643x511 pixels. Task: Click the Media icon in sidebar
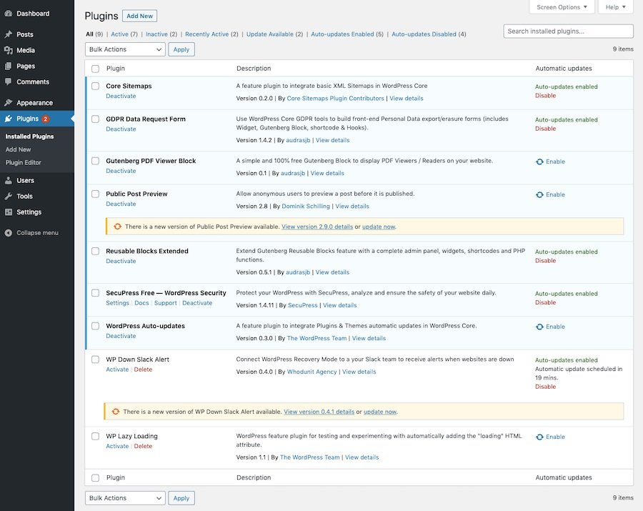pyautogui.click(x=8, y=50)
